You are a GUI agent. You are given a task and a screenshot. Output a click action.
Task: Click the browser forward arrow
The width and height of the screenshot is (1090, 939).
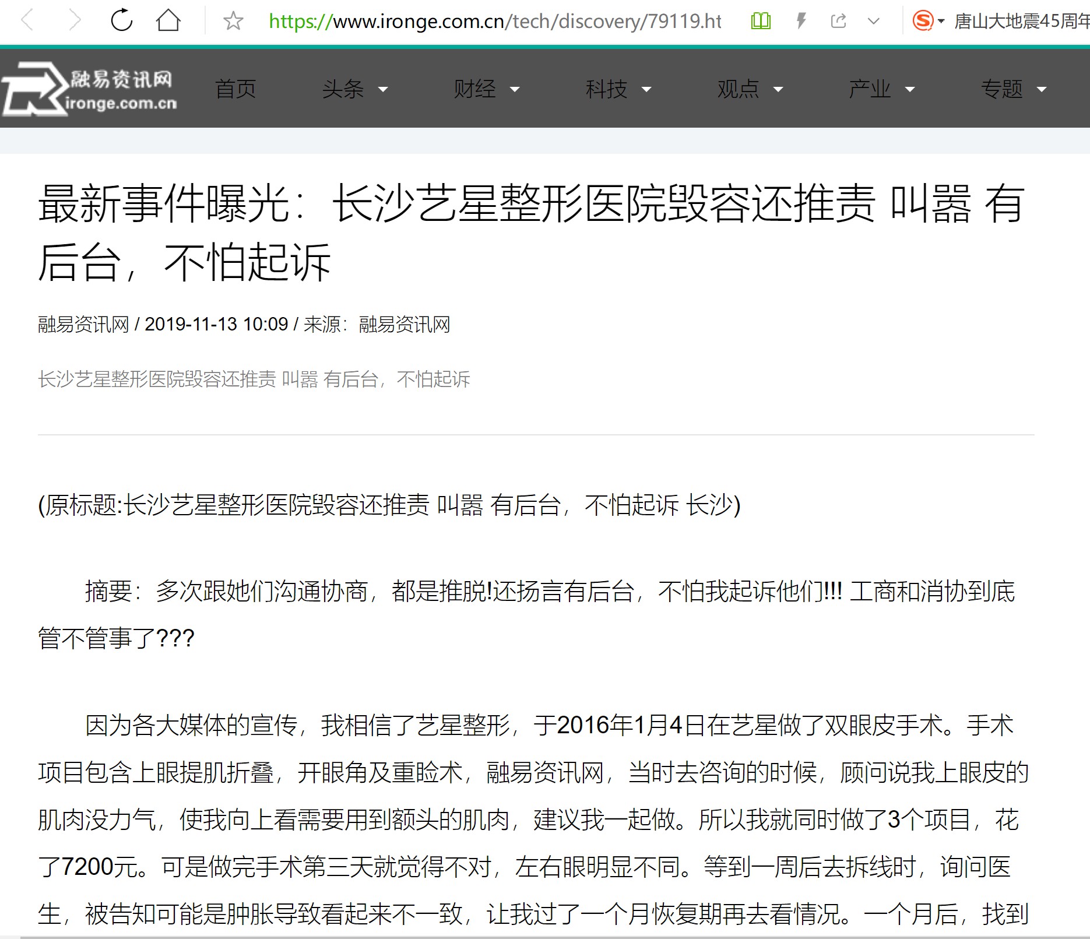click(75, 21)
